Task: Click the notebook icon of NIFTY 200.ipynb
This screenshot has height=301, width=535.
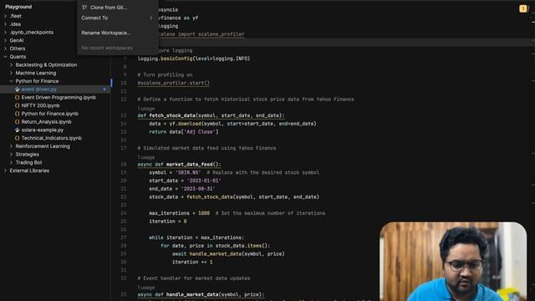Action: (17, 106)
